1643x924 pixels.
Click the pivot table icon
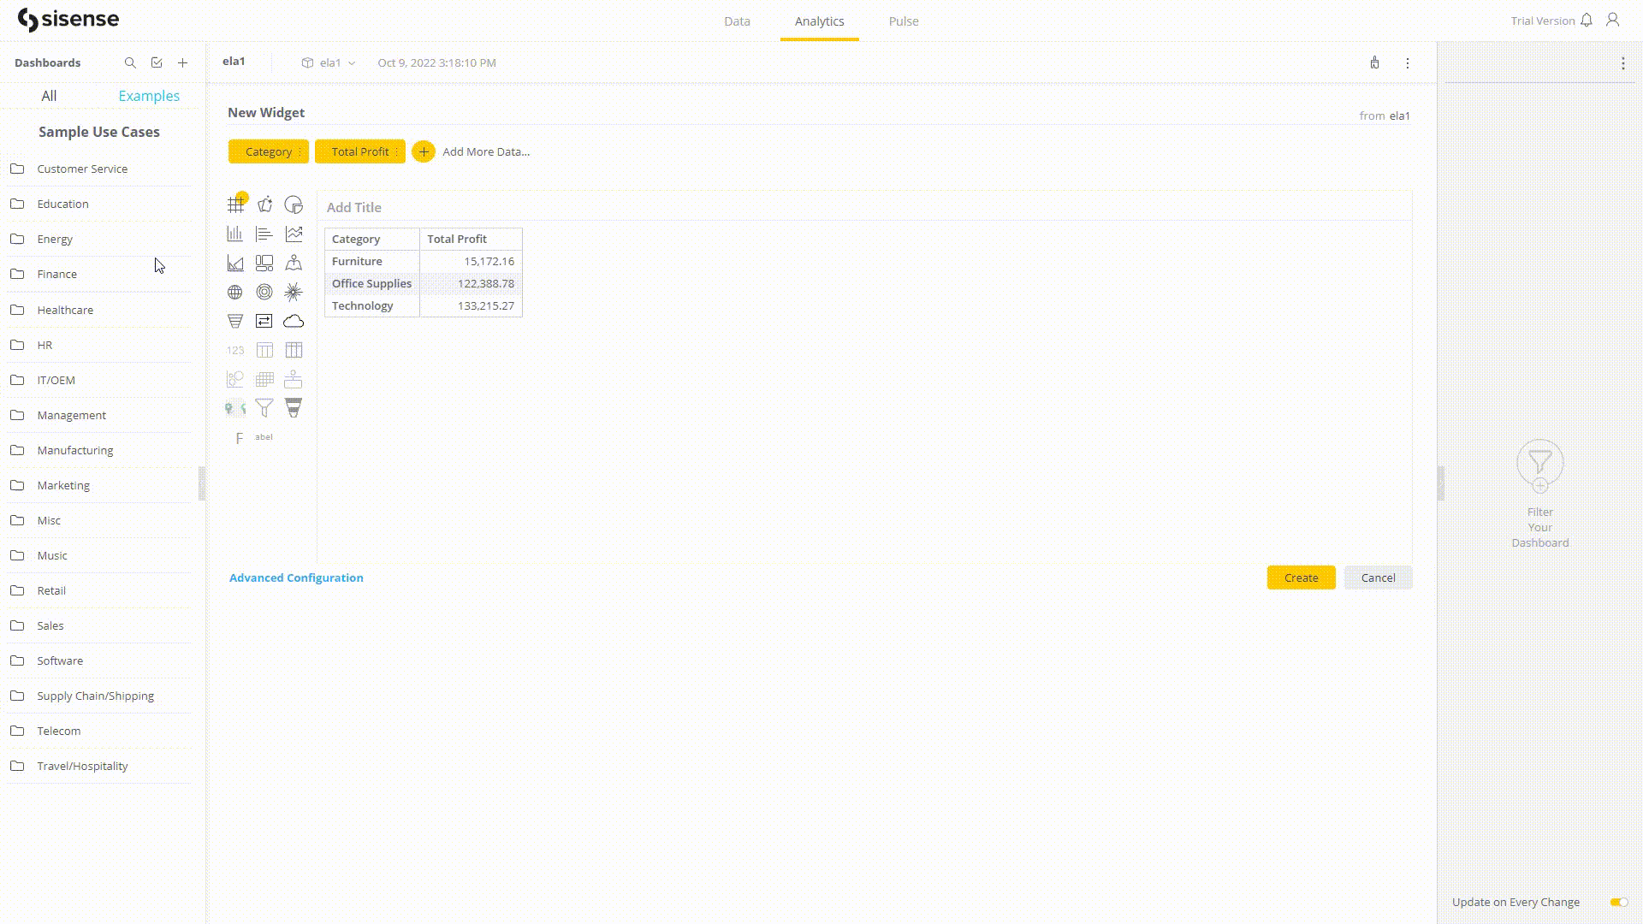click(x=294, y=350)
